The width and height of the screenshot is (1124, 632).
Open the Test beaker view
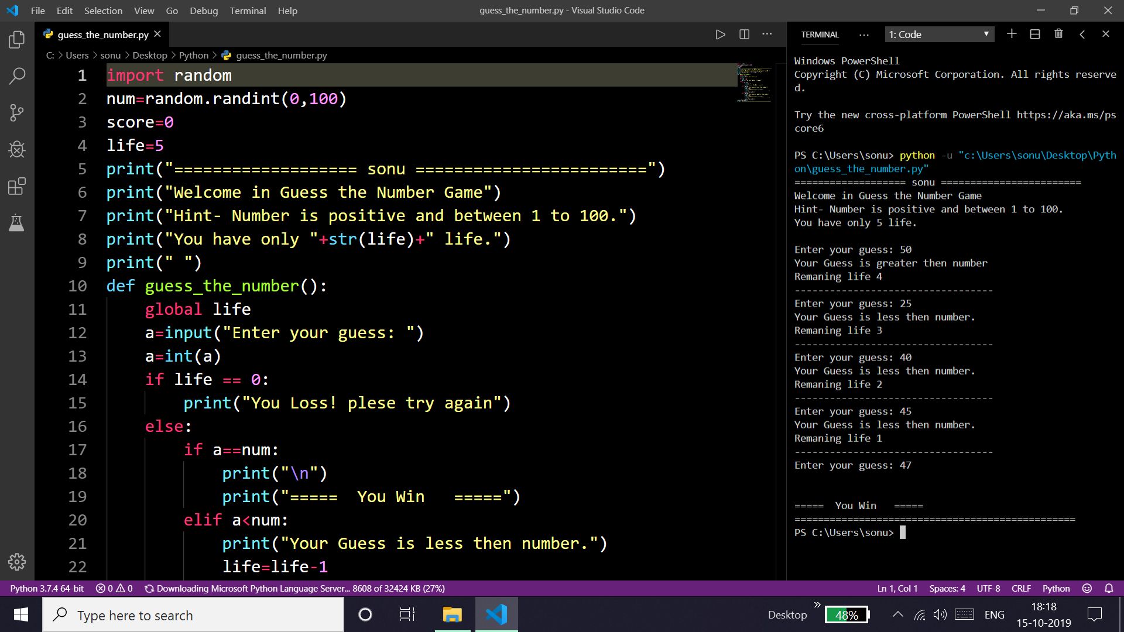click(17, 223)
